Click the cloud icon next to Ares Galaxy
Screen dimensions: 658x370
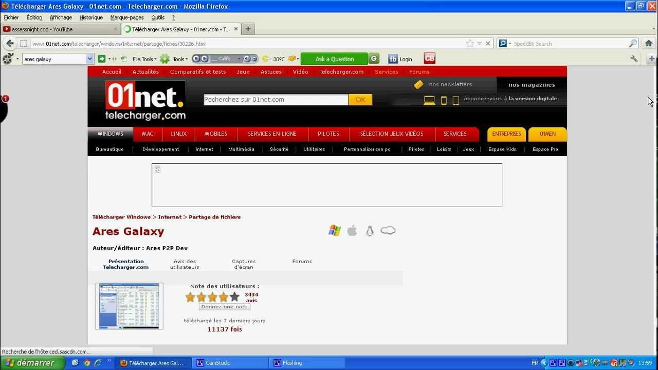point(388,230)
